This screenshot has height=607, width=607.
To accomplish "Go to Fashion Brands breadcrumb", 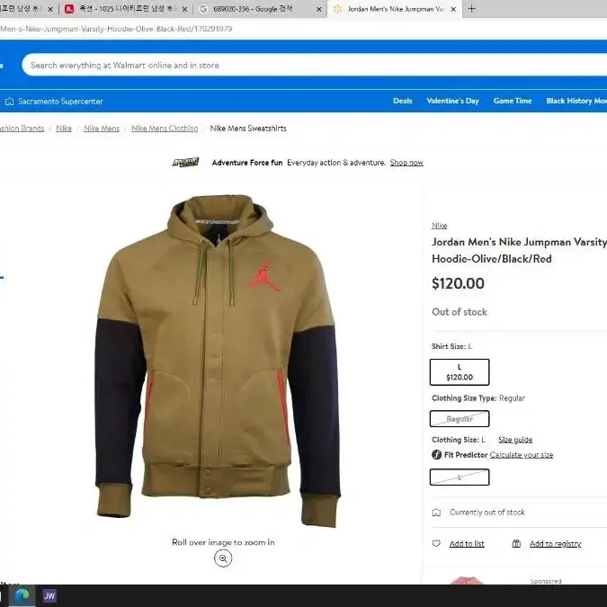I will coord(22,129).
